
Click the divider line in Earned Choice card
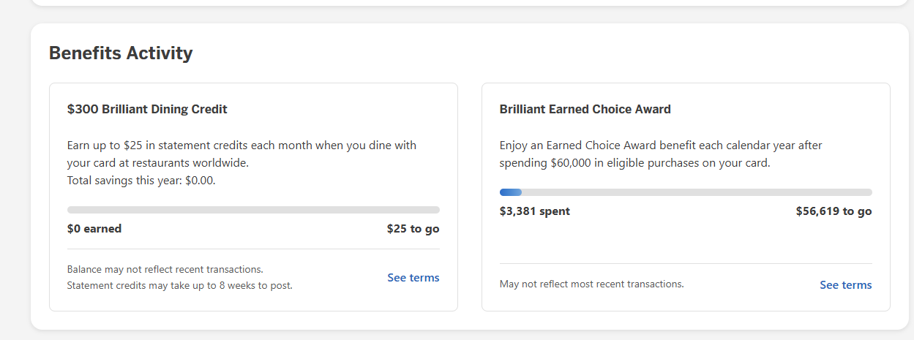pos(686,263)
